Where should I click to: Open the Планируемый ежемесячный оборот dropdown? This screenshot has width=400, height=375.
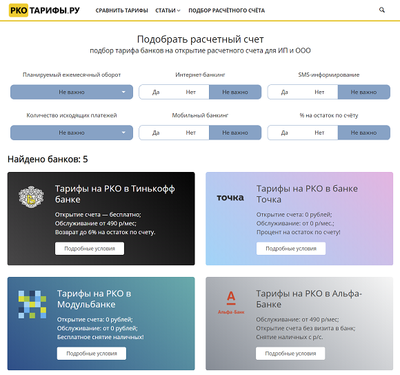coord(72,92)
